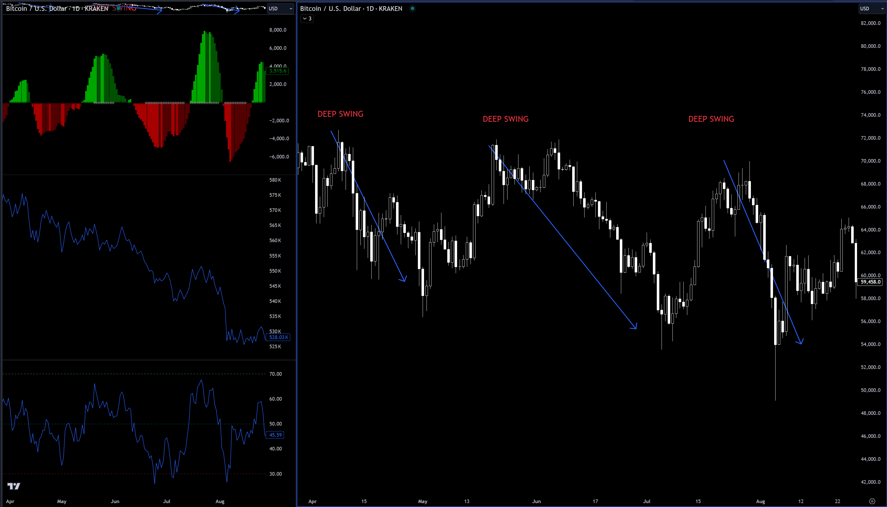
Task: Click green market status dot on right chart
Action: [x=412, y=8]
